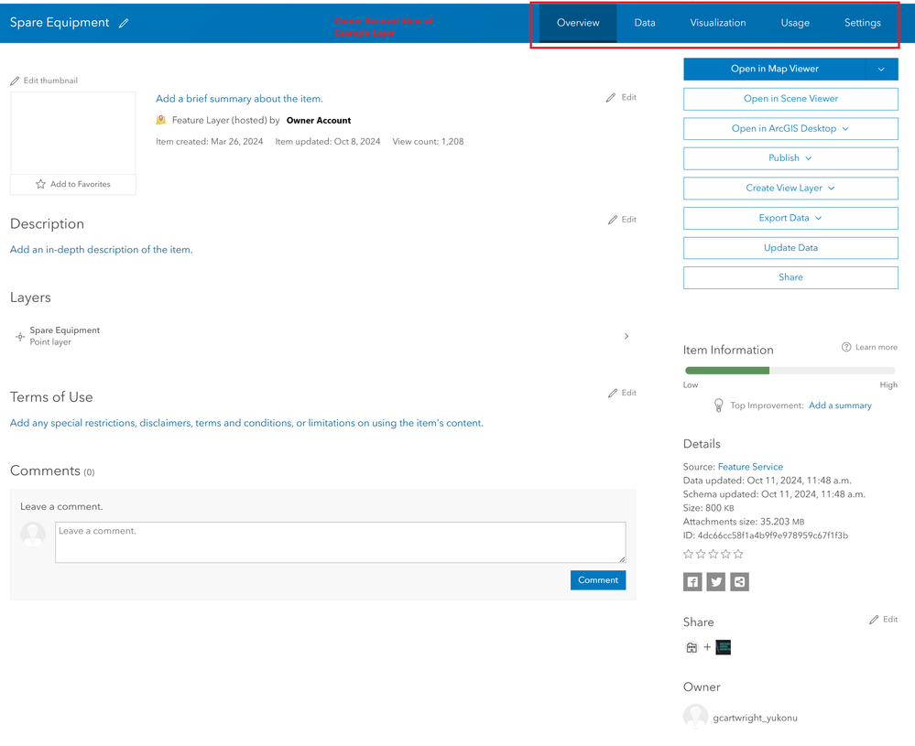Screen dimensions: 915x746
Task: Click the organization sharing icon under Share
Action: pos(692,647)
